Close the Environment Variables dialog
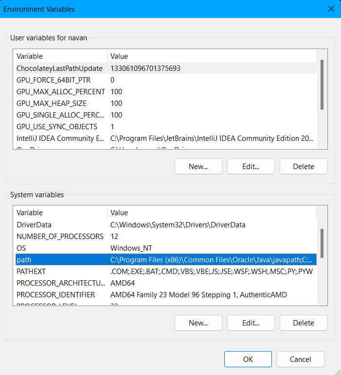The image size is (341, 375). point(331,9)
